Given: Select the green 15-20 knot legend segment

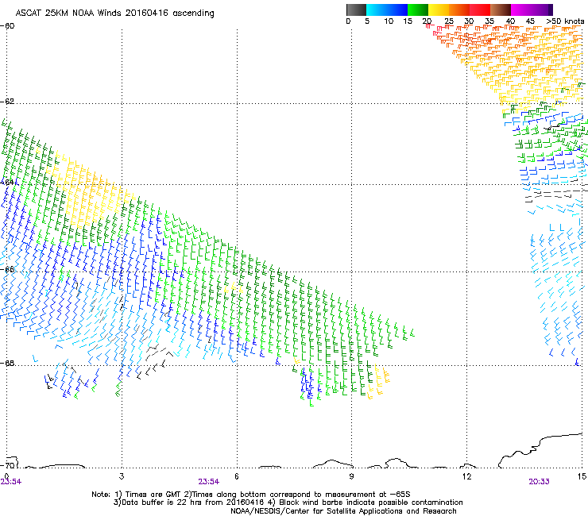Looking at the screenshot, I should [x=418, y=10].
